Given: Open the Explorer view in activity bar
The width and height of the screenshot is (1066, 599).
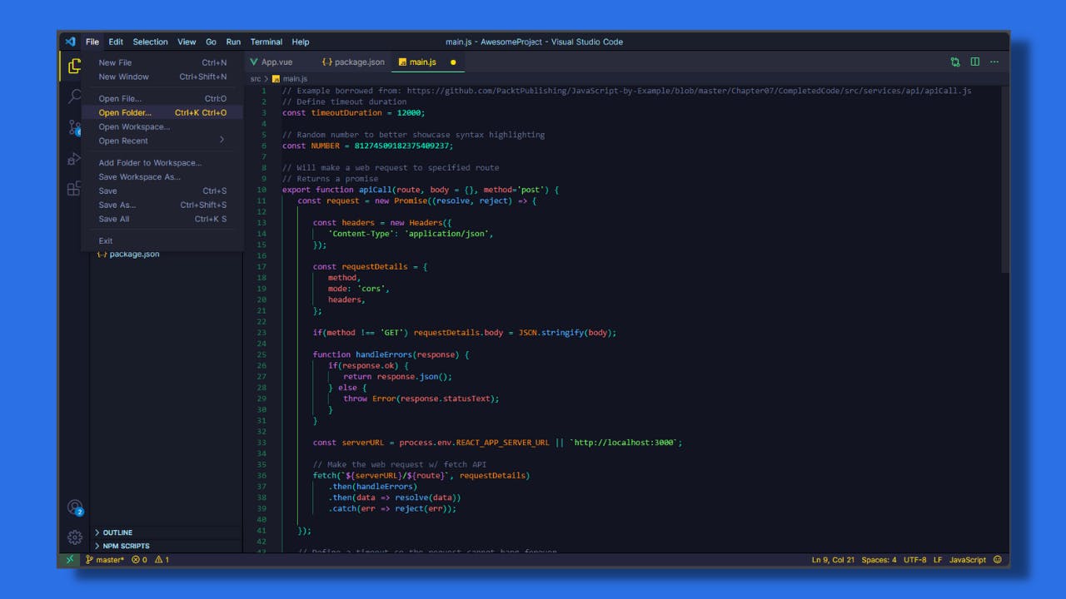Looking at the screenshot, I should 74,66.
